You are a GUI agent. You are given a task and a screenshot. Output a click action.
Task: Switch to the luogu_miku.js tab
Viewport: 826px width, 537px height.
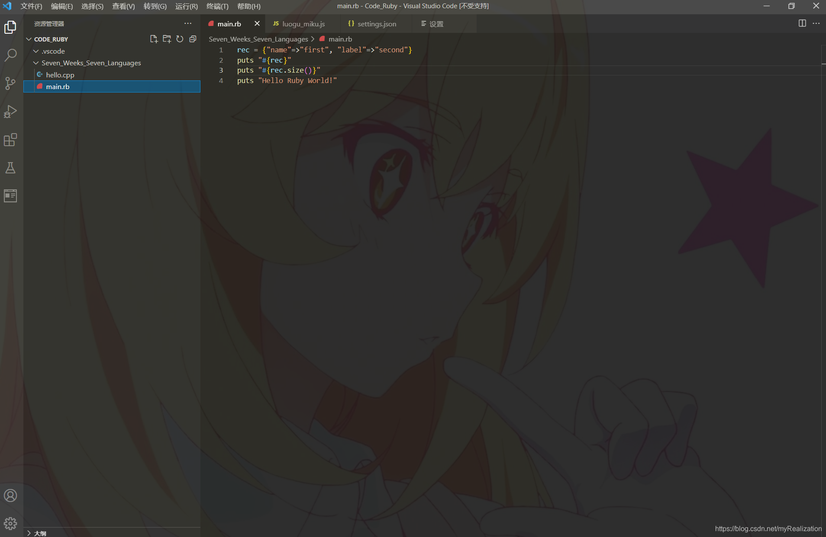click(303, 24)
